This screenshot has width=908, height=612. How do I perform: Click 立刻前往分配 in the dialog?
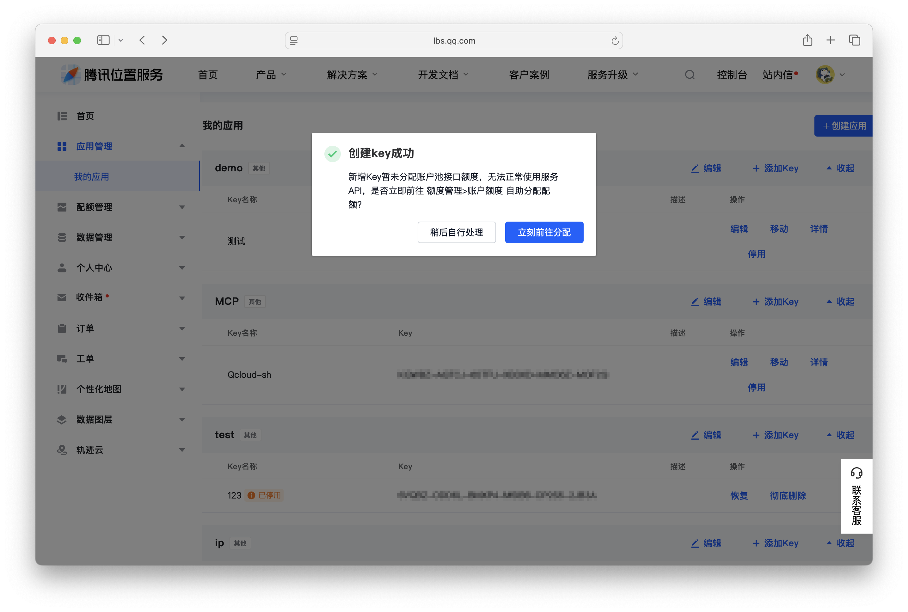tap(544, 232)
